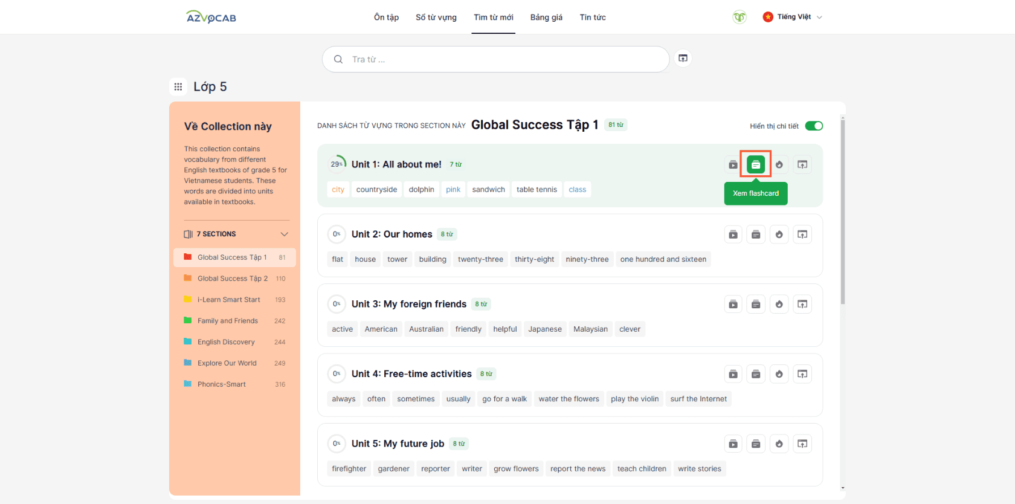
Task: Open flashcards for Unit 2: Our homes
Action: [x=756, y=234]
